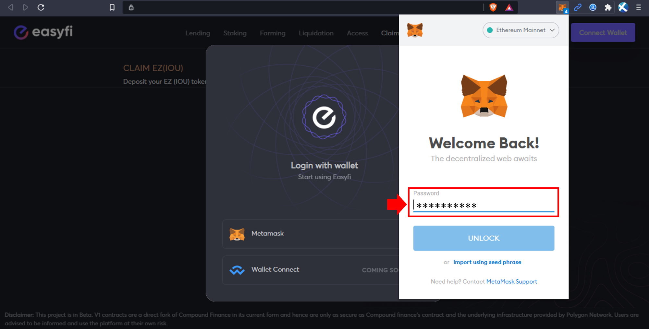Image resolution: width=649 pixels, height=329 pixels.
Task: Click the UNLOCK button
Action: click(x=484, y=238)
